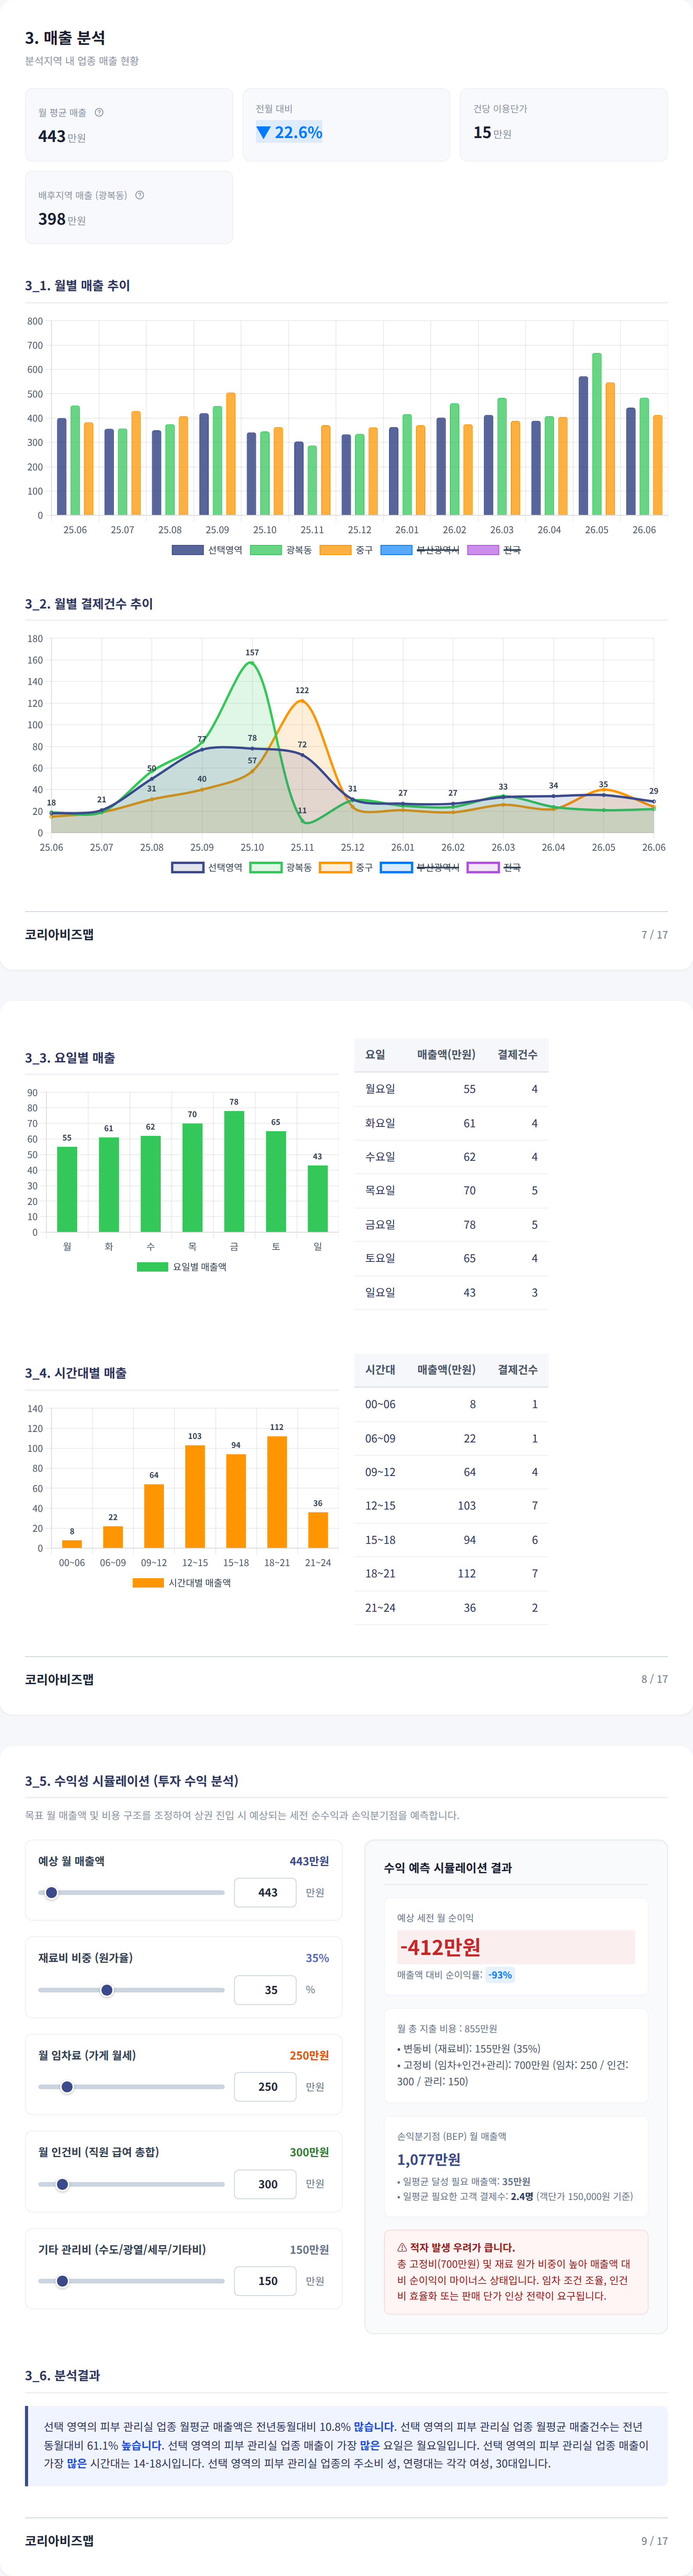
Task: Click the warning triangle icon in 적자 발생 alert
Action: tap(402, 2247)
